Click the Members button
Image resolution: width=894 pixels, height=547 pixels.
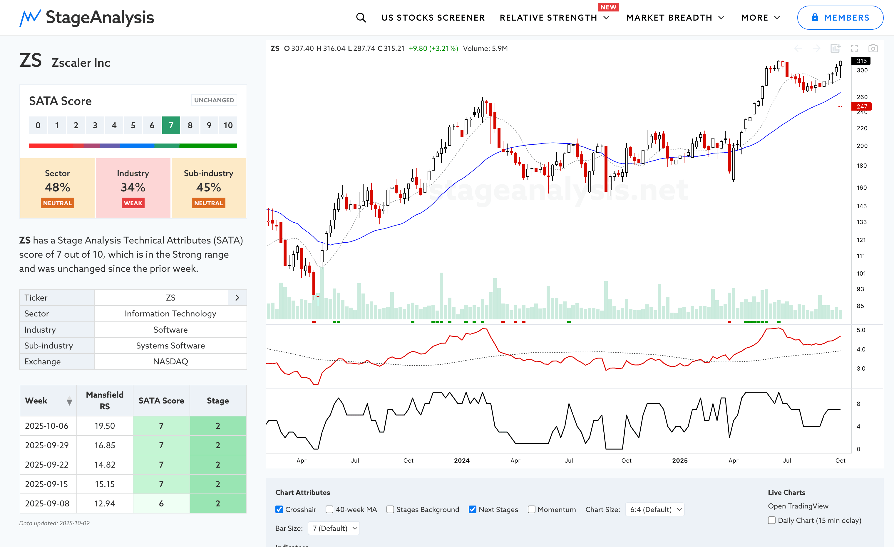(x=840, y=17)
